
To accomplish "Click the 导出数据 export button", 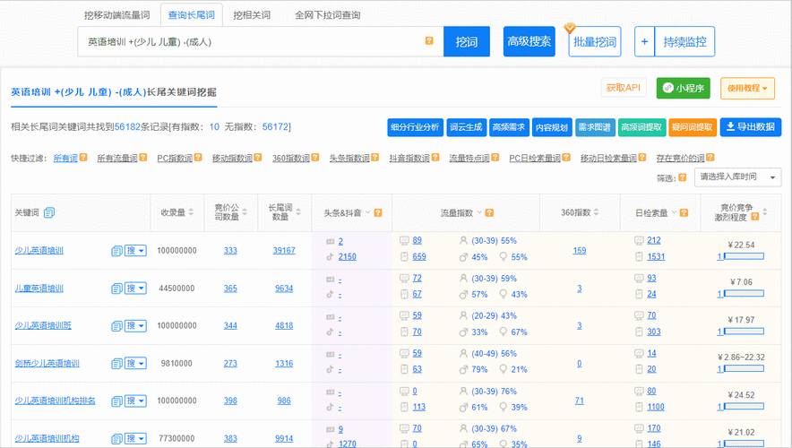I will click(751, 127).
